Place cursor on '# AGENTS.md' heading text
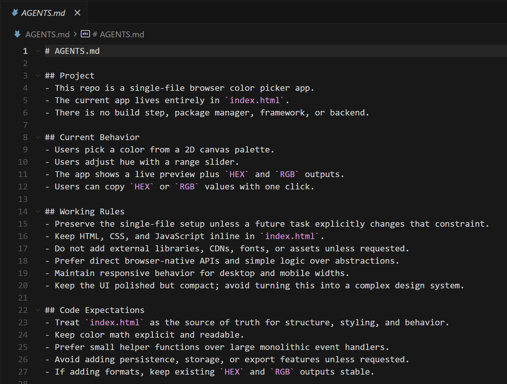The image size is (507, 384). pyautogui.click(x=72, y=51)
